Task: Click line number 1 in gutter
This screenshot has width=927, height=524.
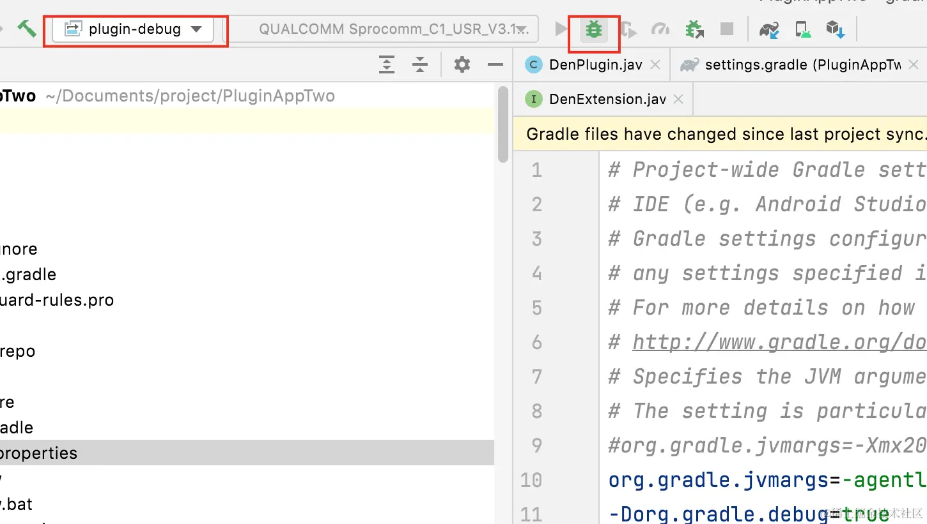Action: 536,170
